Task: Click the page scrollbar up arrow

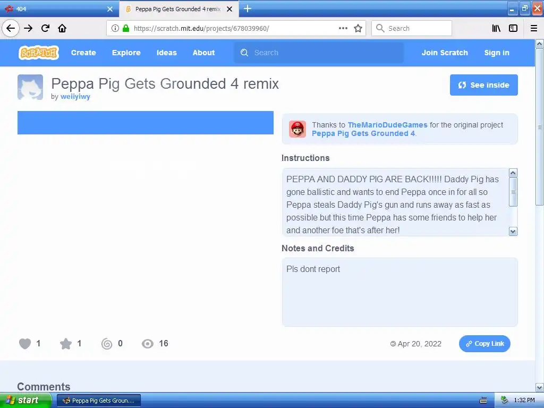Action: 539,44
